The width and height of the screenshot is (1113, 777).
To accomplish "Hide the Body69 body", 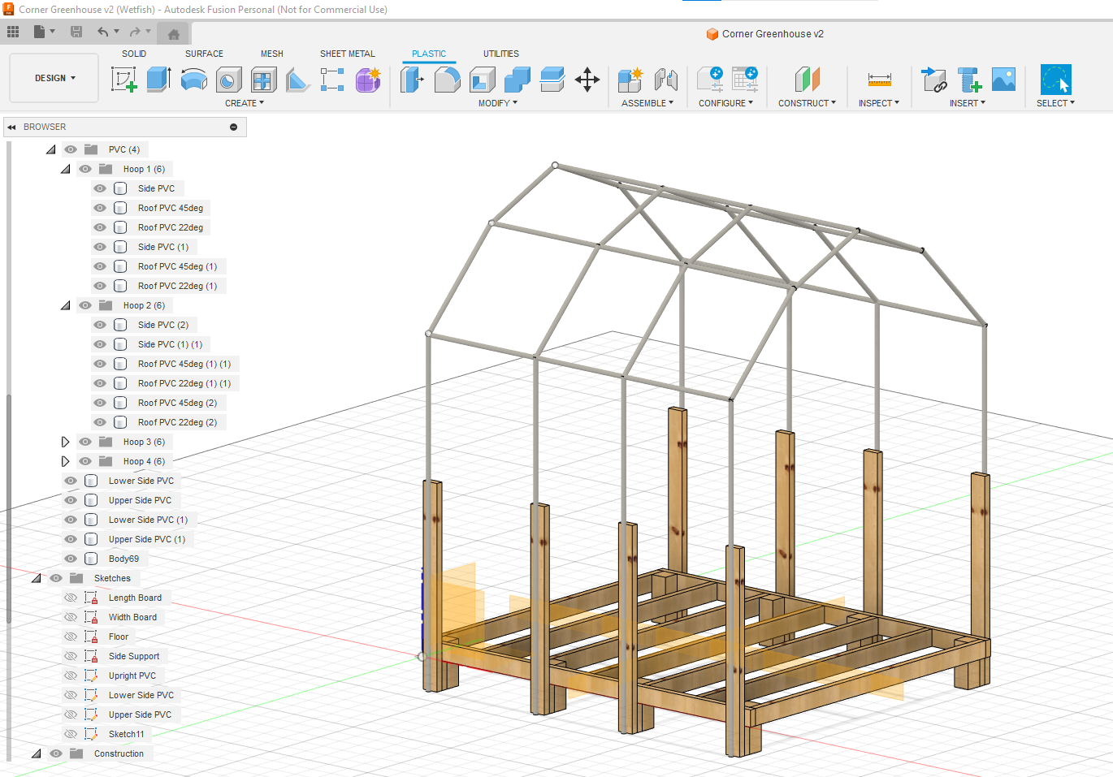I will click(x=71, y=559).
